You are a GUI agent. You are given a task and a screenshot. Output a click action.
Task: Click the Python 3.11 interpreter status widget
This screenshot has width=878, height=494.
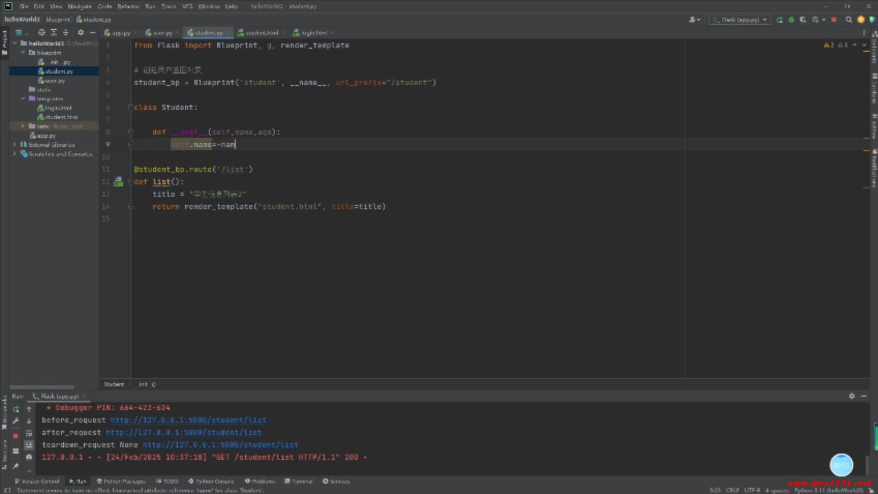click(829, 490)
